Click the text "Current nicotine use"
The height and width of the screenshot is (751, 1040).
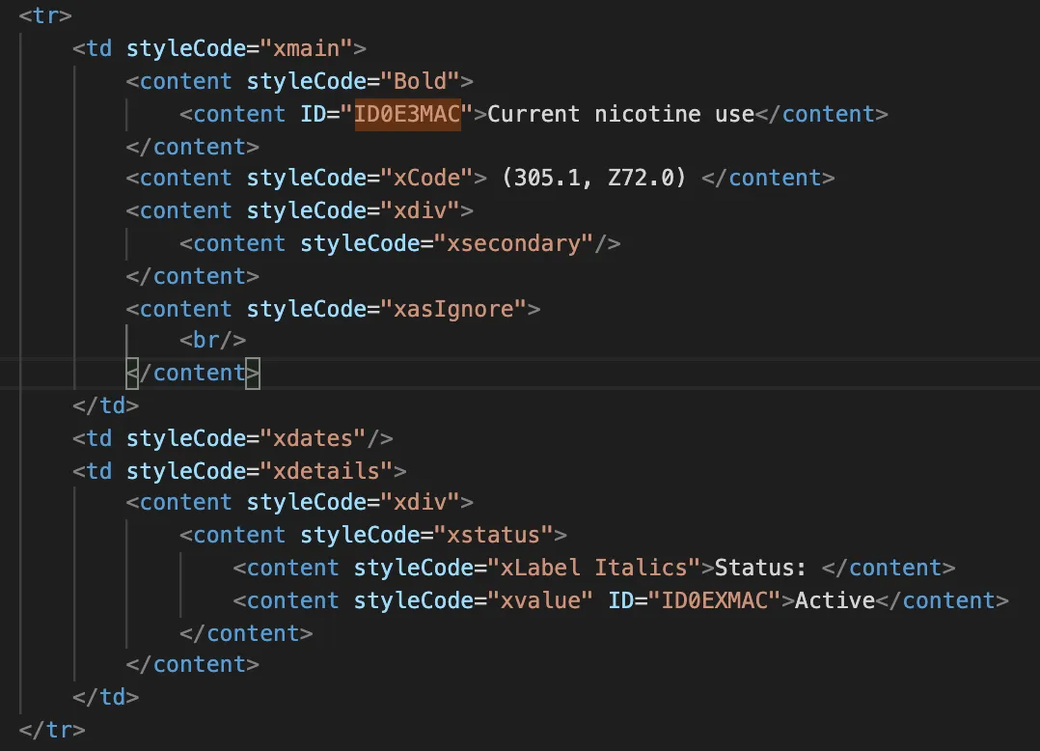pos(621,114)
